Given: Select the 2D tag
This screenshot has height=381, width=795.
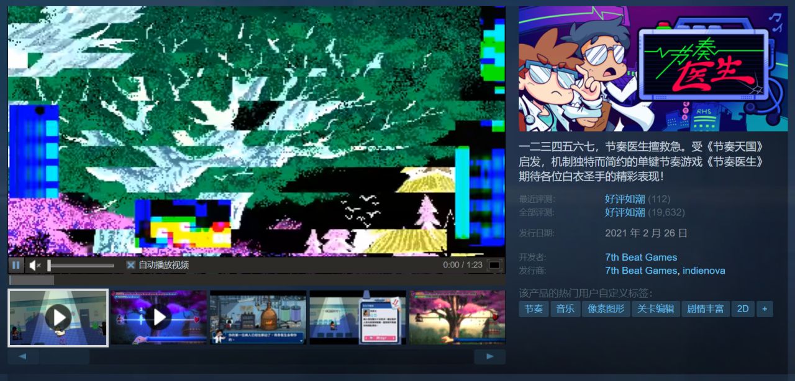Looking at the screenshot, I should tap(743, 308).
